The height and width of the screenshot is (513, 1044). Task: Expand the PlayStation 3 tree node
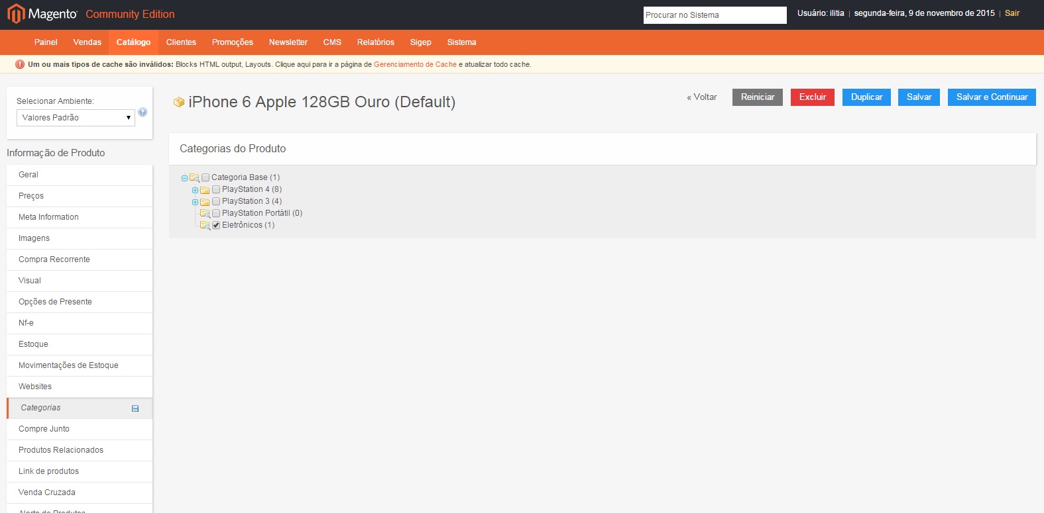pyautogui.click(x=195, y=202)
